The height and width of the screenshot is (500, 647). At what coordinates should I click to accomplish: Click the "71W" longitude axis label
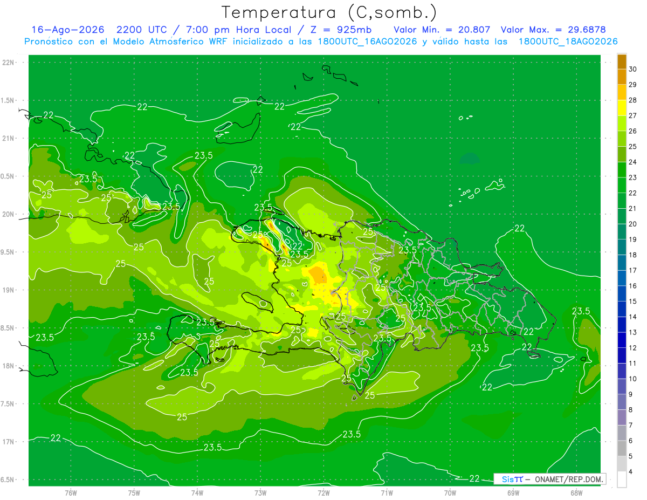coord(387,493)
